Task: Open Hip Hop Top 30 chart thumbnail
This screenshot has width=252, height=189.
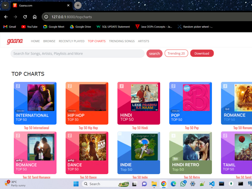Action: (x=87, y=103)
